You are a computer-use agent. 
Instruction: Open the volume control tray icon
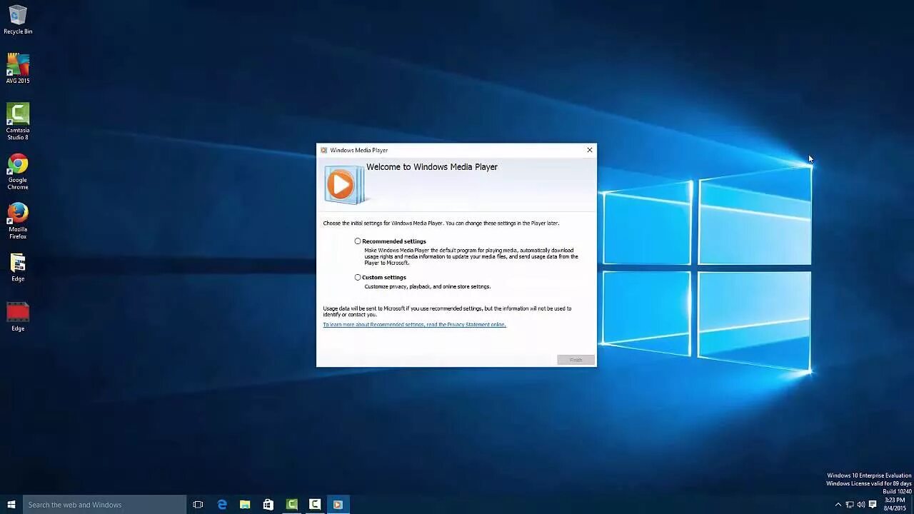point(861,505)
